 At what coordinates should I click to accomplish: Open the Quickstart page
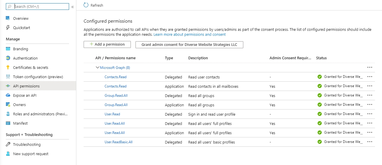22,28
